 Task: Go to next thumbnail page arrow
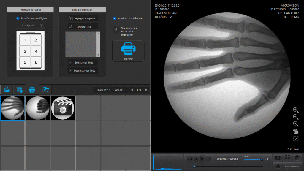pyautogui.click(x=146, y=90)
